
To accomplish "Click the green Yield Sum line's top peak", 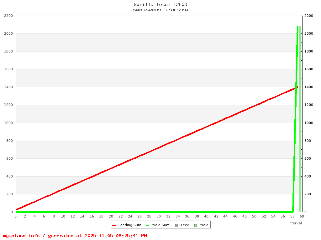I will pos(297,27).
